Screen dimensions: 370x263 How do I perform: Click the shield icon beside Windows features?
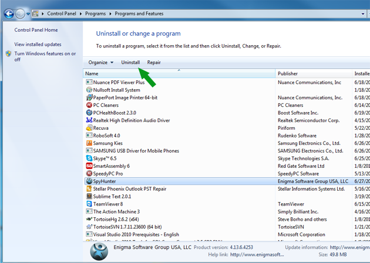pyautogui.click(x=8, y=54)
